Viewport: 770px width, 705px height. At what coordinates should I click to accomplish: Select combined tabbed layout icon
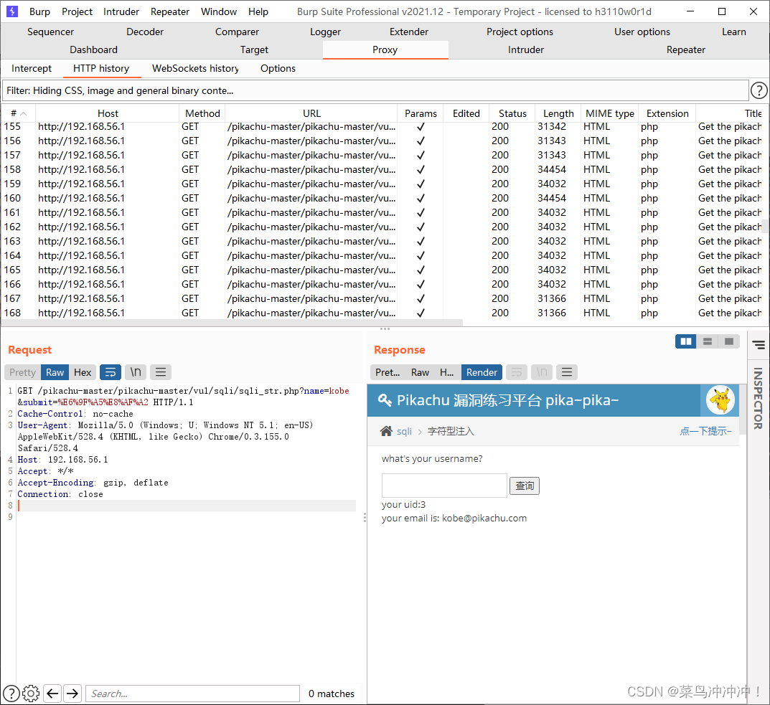click(729, 341)
